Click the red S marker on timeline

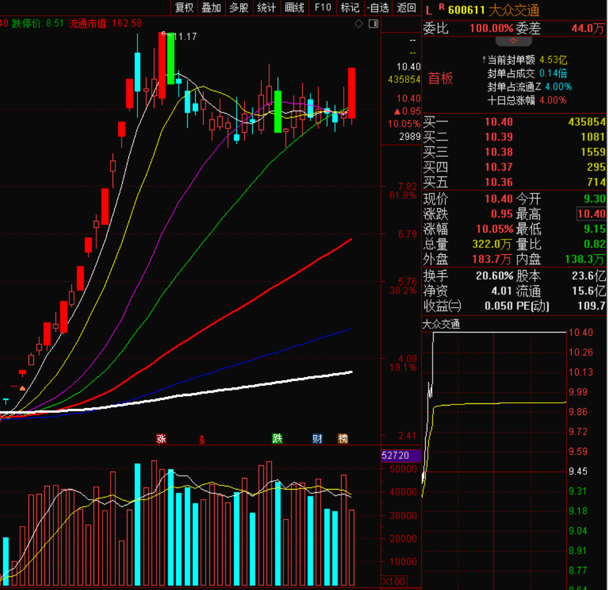201,439
